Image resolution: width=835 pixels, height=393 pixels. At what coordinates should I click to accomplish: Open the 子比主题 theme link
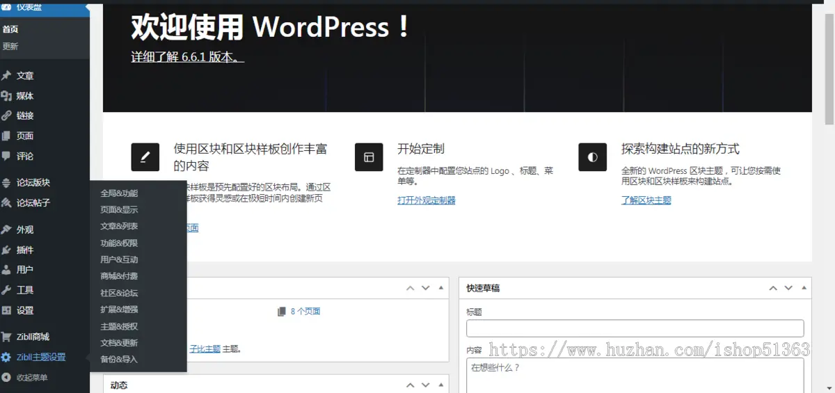[x=205, y=349]
